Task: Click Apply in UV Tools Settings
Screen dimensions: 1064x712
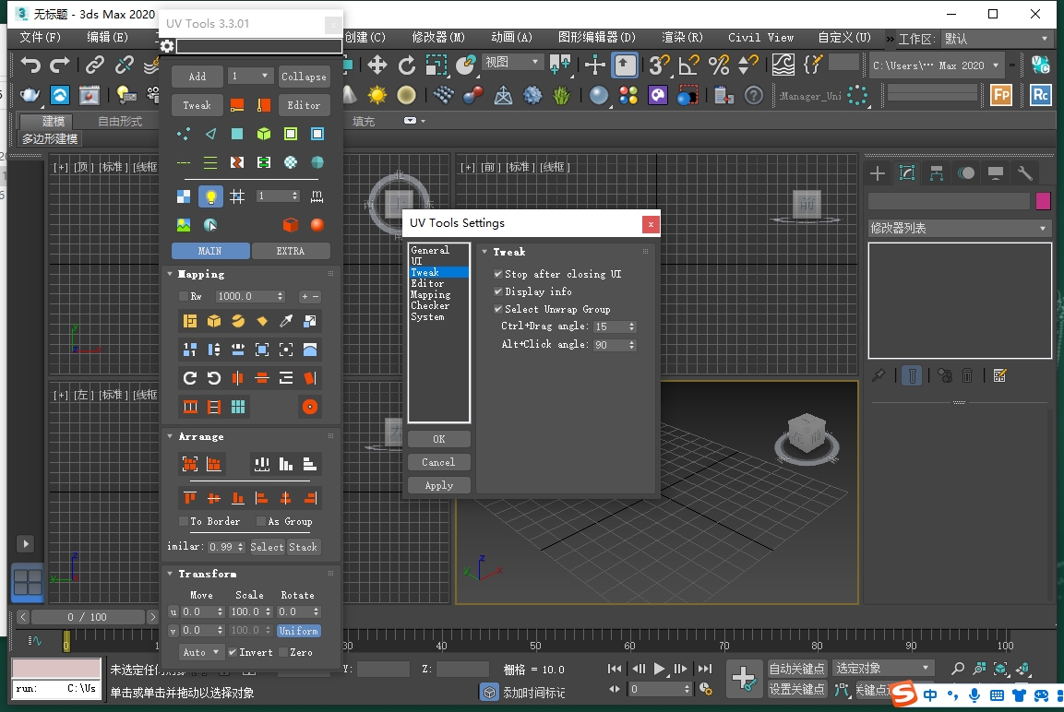Action: [x=439, y=485]
